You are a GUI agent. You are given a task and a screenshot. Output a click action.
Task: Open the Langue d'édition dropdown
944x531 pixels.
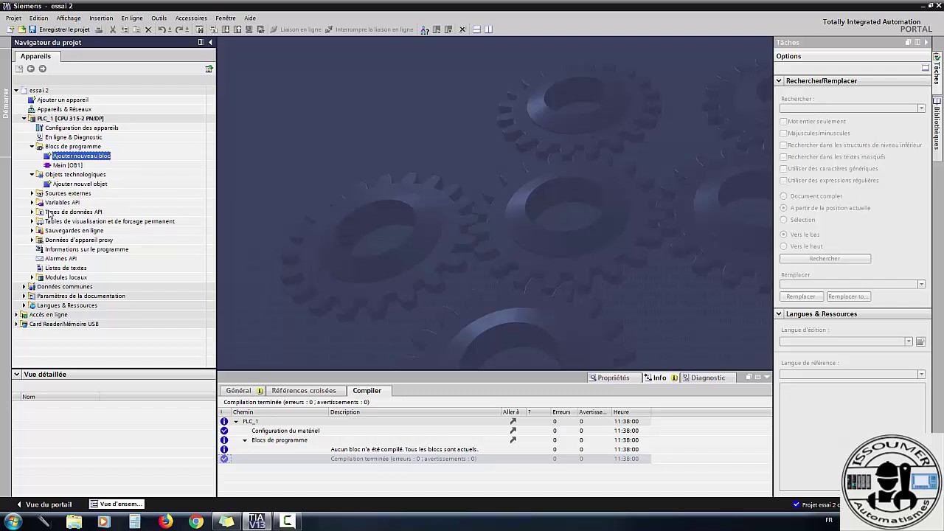click(909, 341)
